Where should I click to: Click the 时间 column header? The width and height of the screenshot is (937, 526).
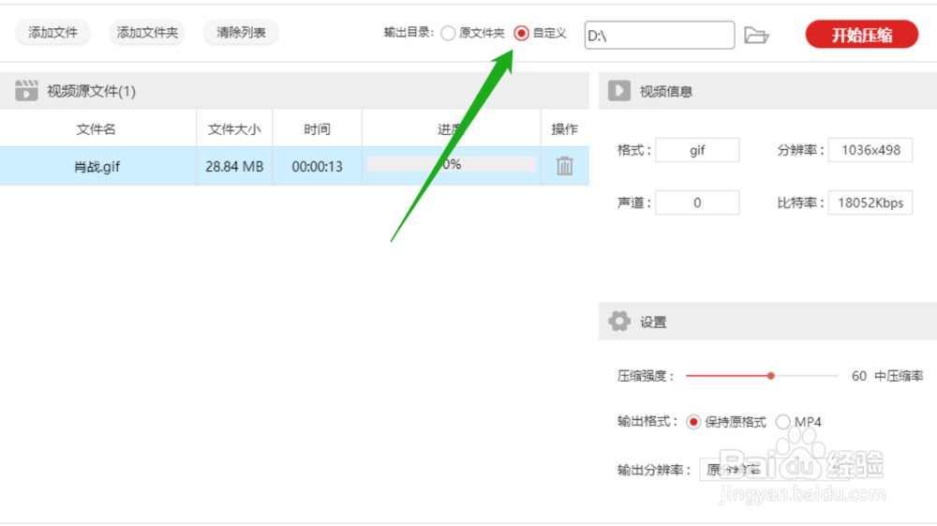pyautogui.click(x=317, y=129)
